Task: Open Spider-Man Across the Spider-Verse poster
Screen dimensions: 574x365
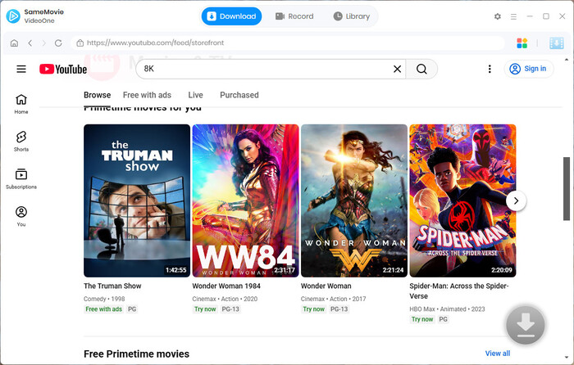Action: tap(462, 201)
